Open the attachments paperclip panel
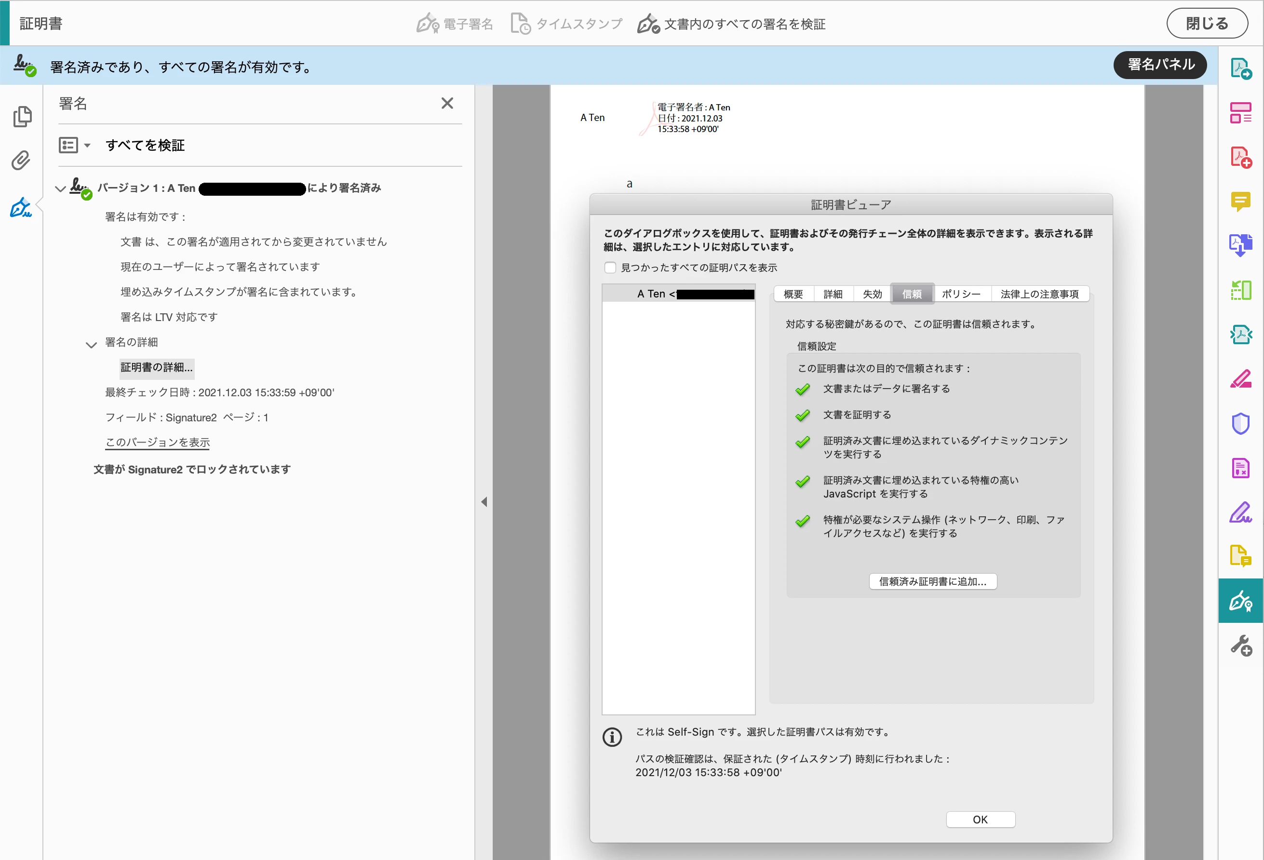Viewport: 1264px width, 860px height. (x=22, y=161)
